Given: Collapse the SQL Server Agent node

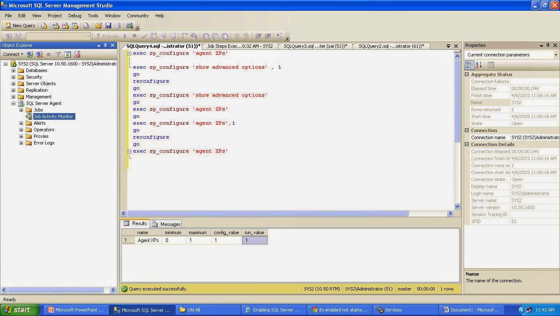Looking at the screenshot, I should (14, 103).
